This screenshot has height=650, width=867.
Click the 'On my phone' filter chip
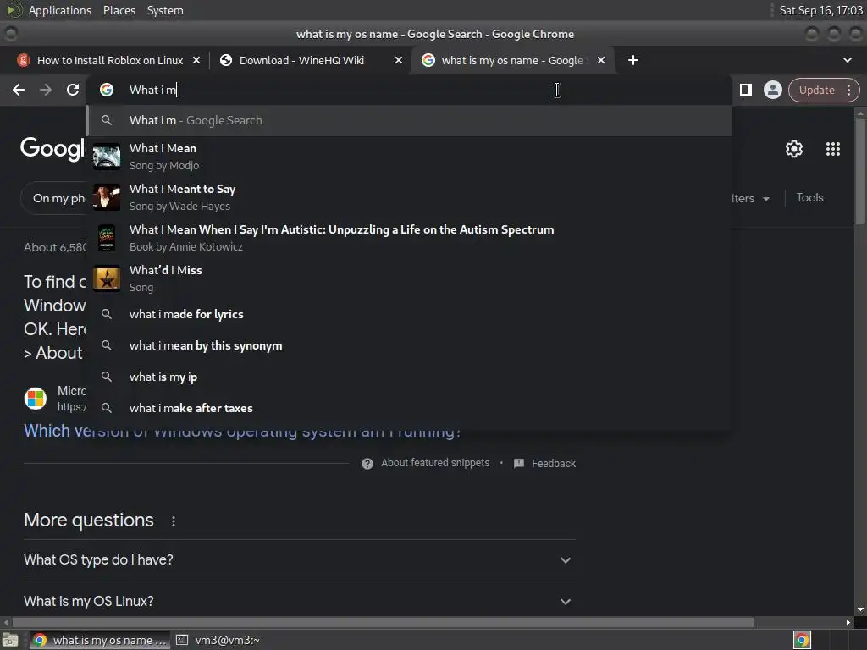click(x=54, y=198)
